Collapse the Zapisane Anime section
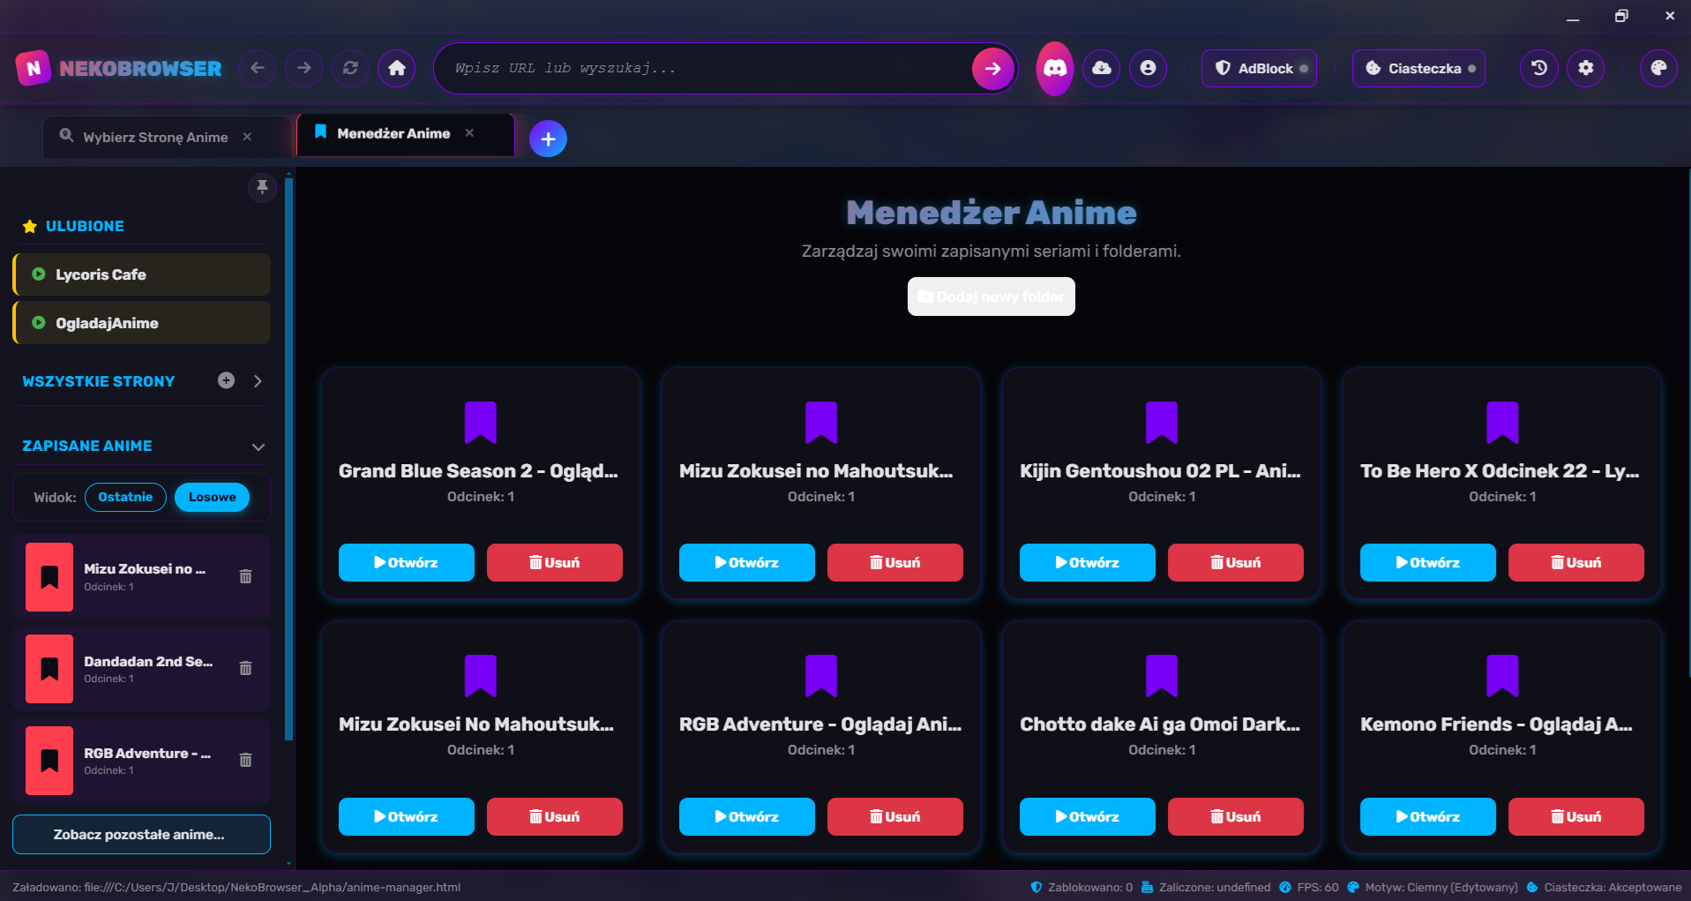 (258, 447)
